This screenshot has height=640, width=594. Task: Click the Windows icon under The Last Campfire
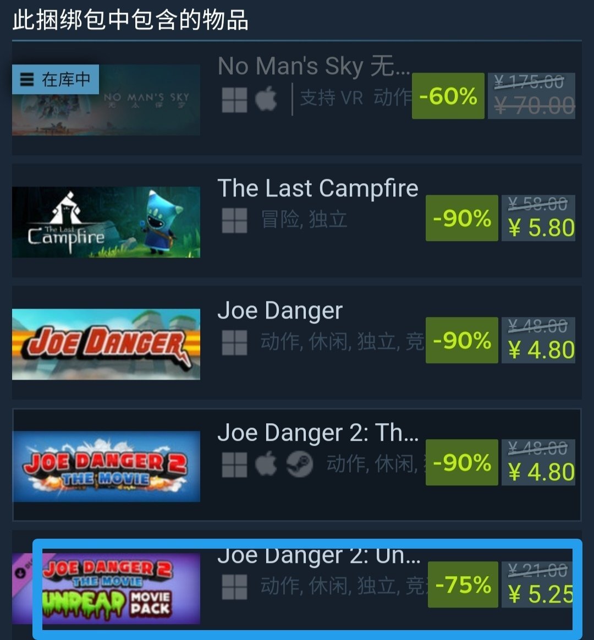[x=234, y=221]
